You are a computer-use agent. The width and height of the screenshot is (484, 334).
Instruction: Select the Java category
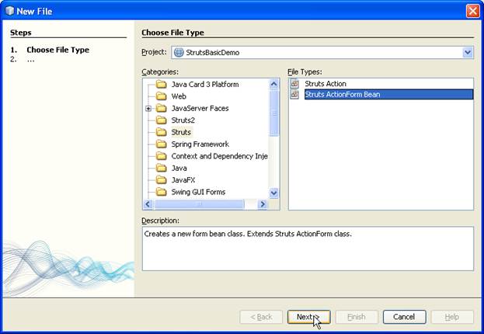[x=179, y=168]
